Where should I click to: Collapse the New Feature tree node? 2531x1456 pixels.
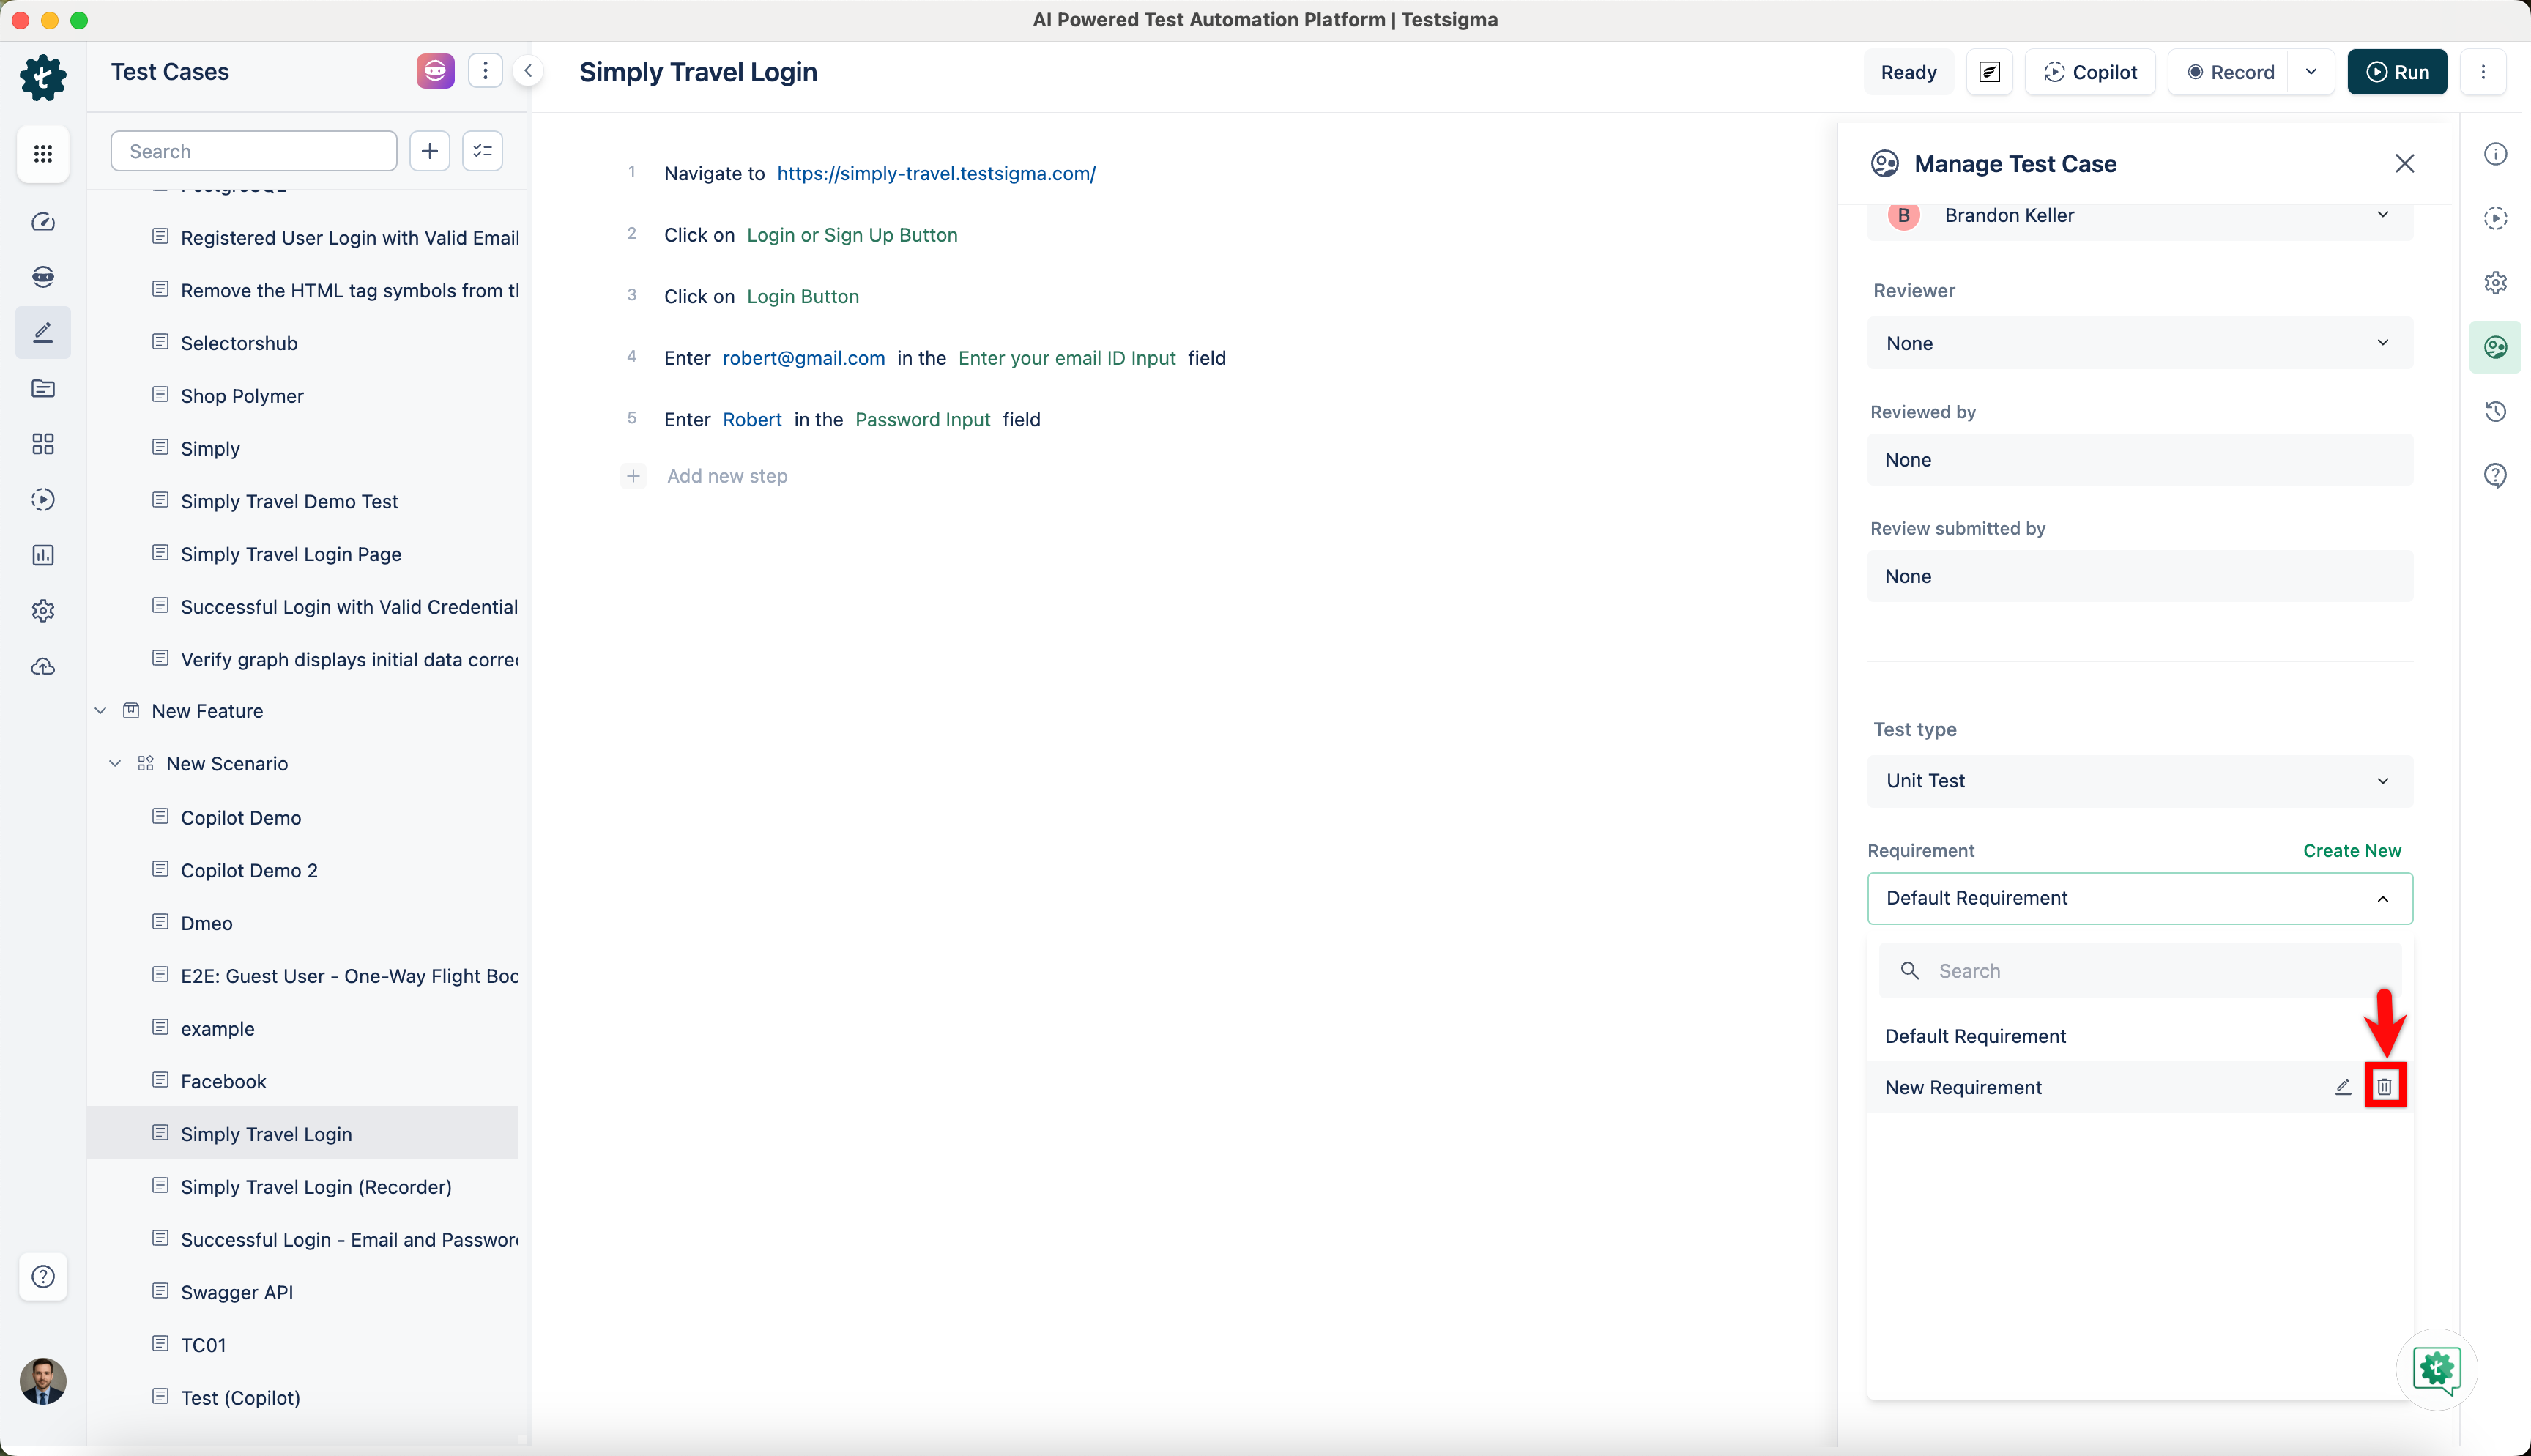(x=101, y=711)
